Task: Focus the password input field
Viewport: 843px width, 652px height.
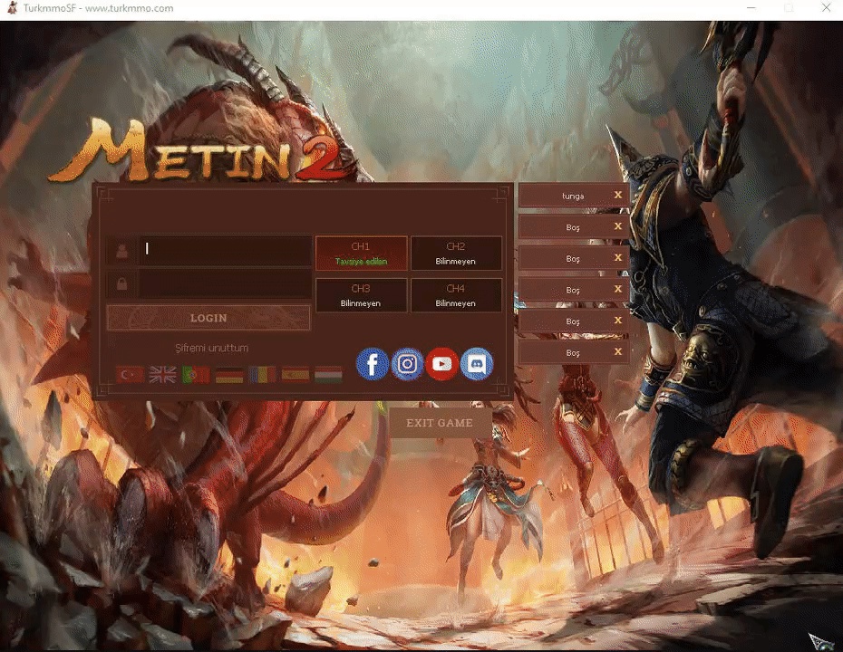Action: tap(226, 283)
